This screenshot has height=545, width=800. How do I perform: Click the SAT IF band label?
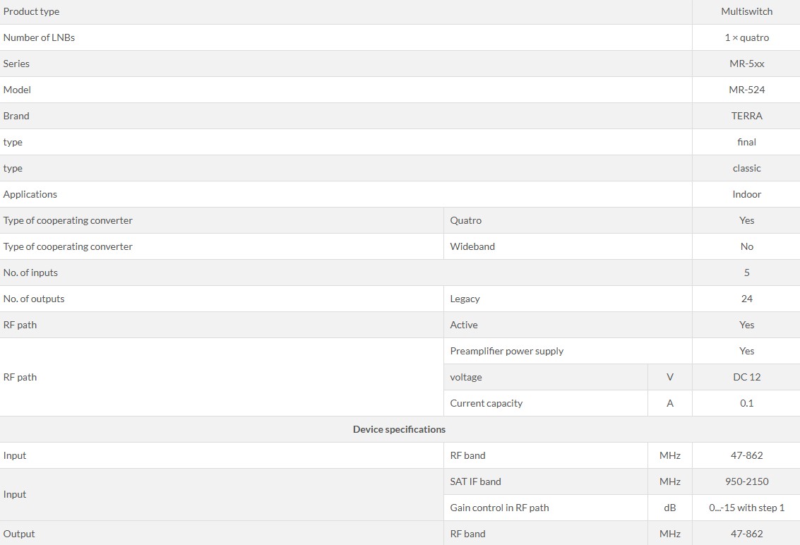coord(475,481)
